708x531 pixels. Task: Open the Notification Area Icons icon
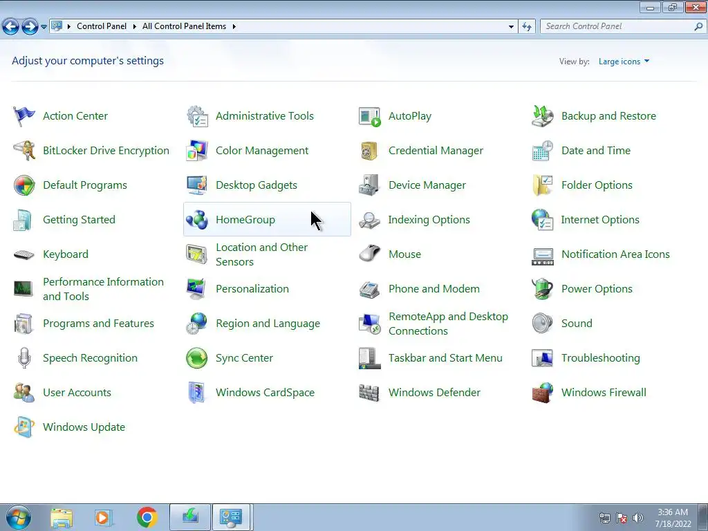click(x=542, y=256)
